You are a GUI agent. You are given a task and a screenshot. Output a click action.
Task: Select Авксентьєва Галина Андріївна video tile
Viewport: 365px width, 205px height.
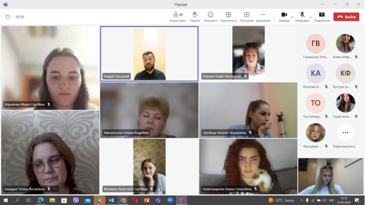[149, 110]
